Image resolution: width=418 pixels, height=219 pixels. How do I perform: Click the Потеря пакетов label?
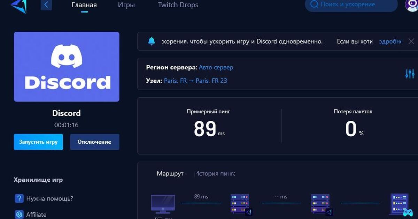(x=353, y=112)
